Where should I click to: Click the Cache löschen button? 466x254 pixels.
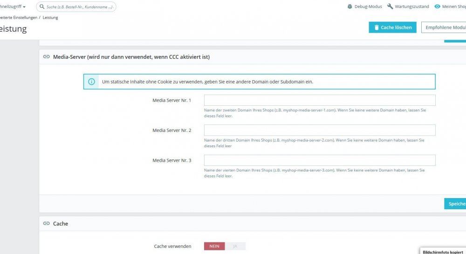tap(392, 27)
